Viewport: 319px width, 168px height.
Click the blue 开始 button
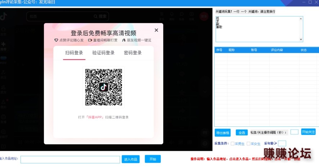coord(153,159)
